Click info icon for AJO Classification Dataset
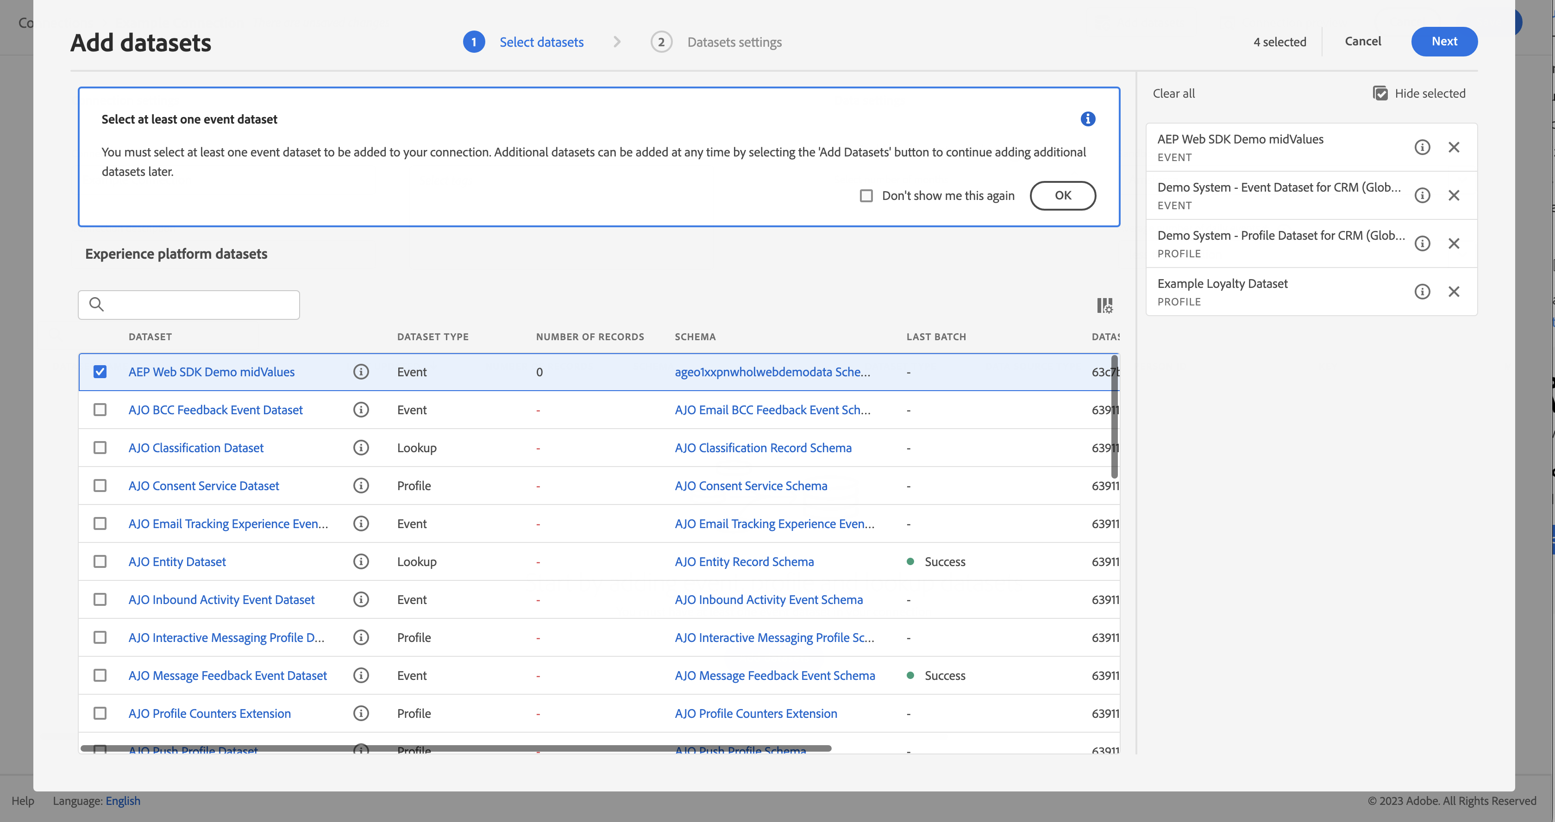Screen dimensions: 1555x822 tap(361, 448)
